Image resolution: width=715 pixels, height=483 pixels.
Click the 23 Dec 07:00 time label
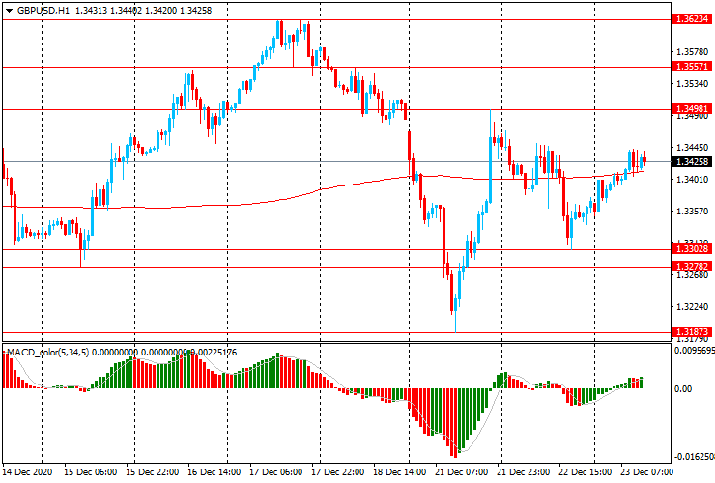[x=646, y=471]
